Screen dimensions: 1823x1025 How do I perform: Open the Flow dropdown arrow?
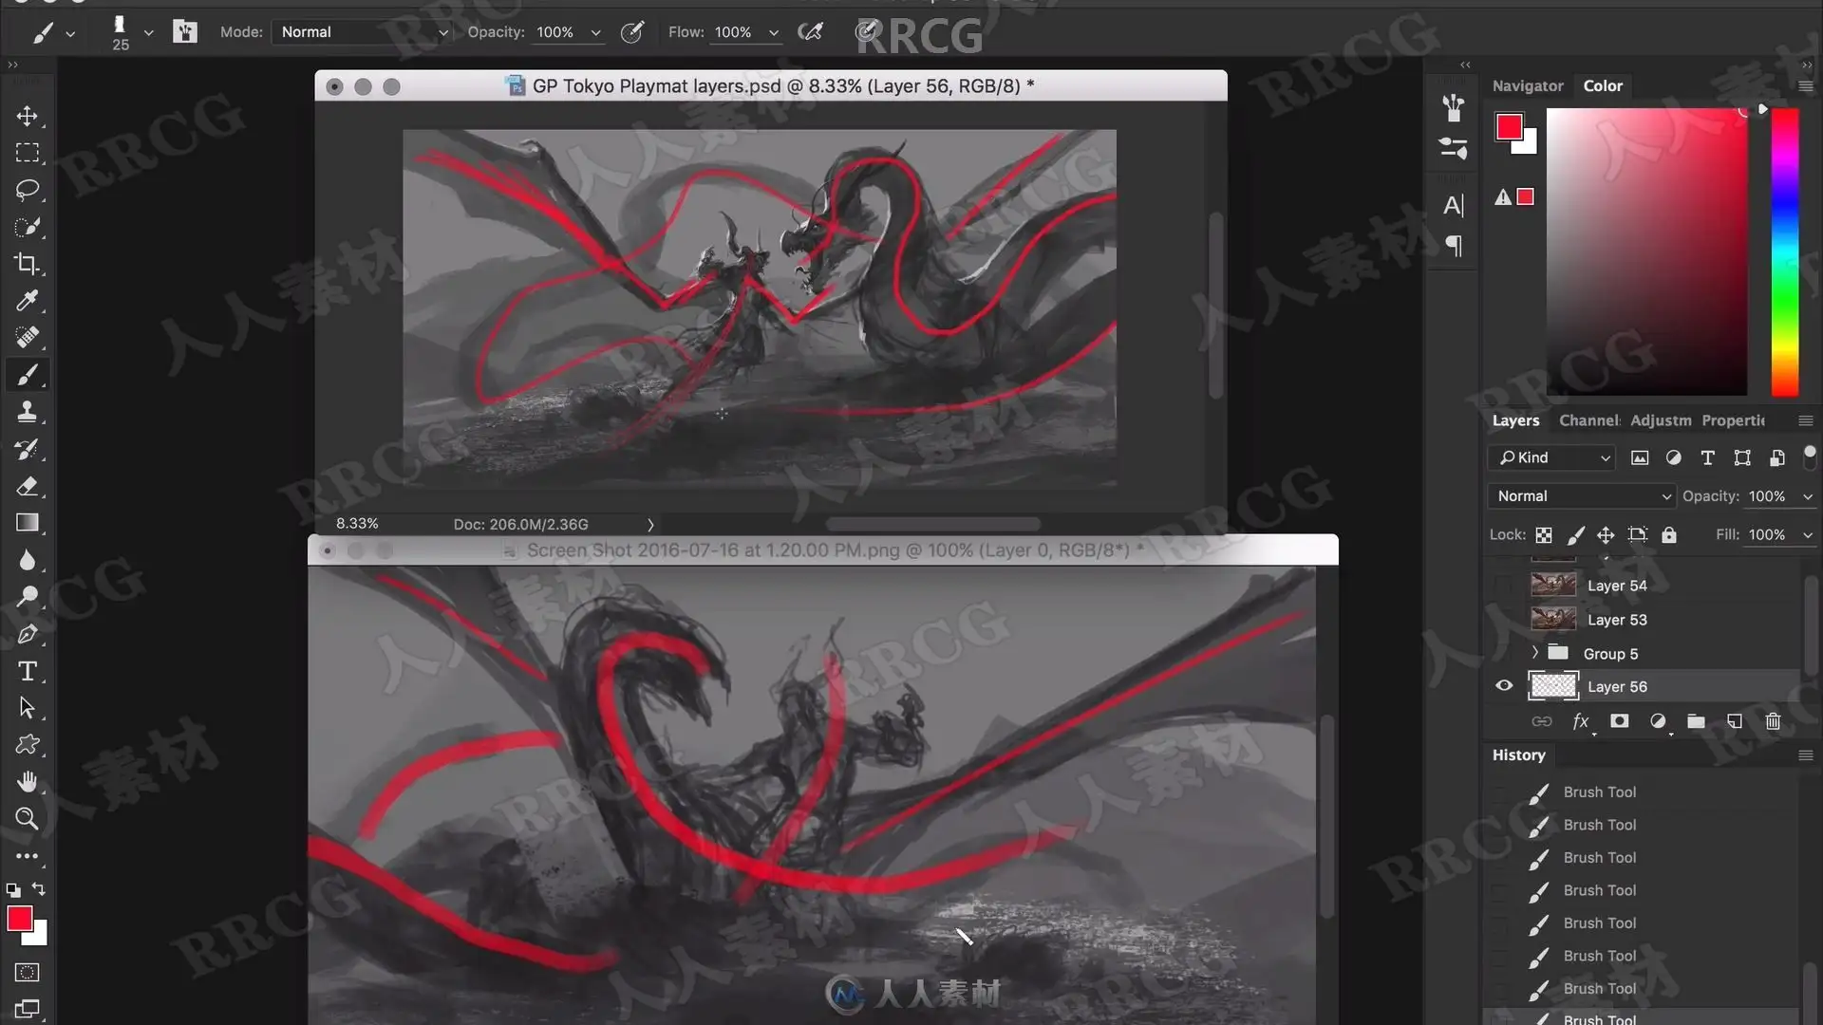tap(774, 32)
